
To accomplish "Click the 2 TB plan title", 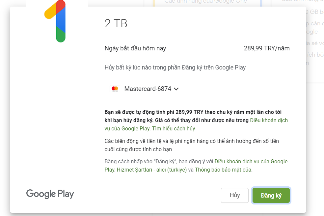I will 116,23.
